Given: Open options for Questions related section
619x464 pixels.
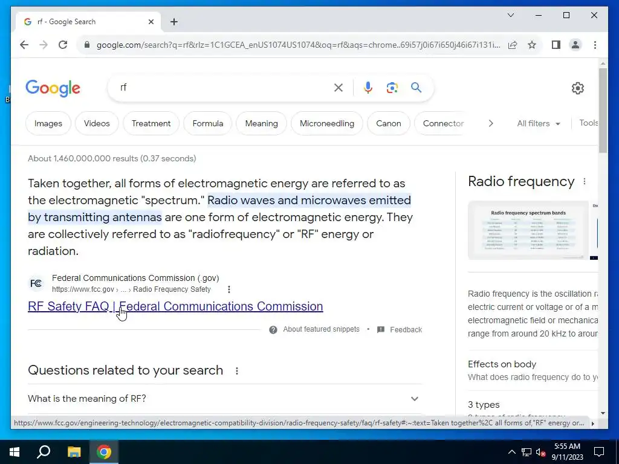Looking at the screenshot, I should tap(237, 371).
